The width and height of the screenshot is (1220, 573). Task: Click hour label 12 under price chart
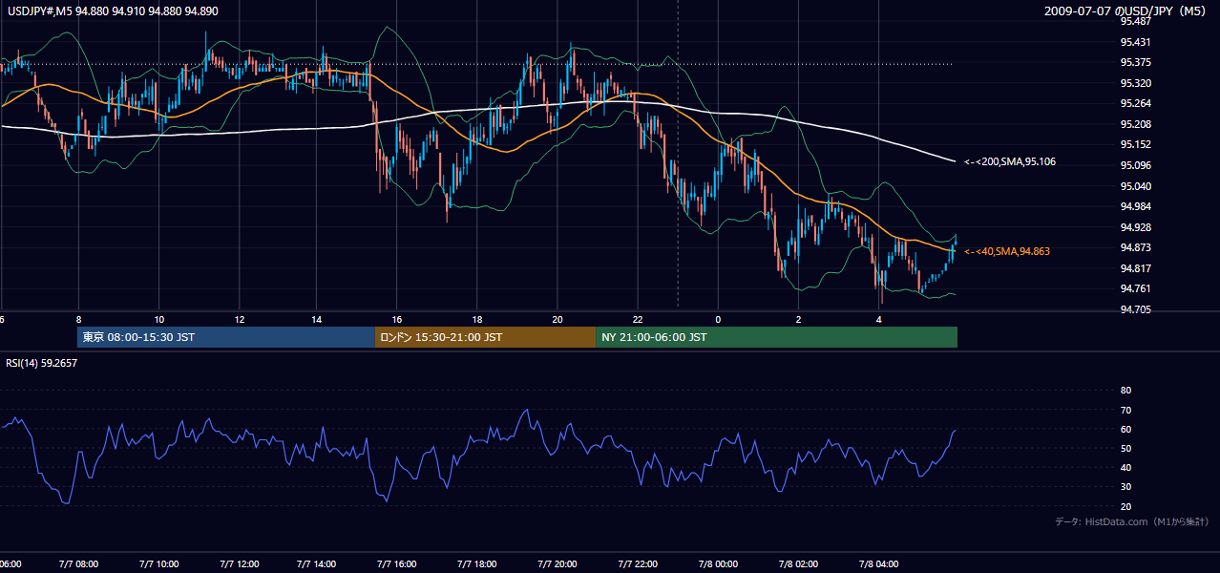[x=239, y=319]
